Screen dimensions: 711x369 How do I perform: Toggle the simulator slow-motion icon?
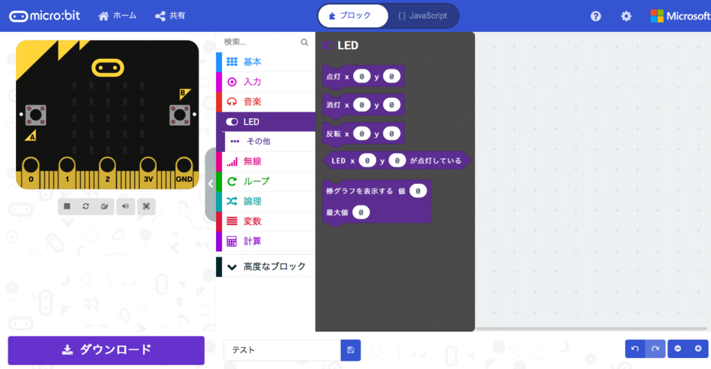coord(105,207)
